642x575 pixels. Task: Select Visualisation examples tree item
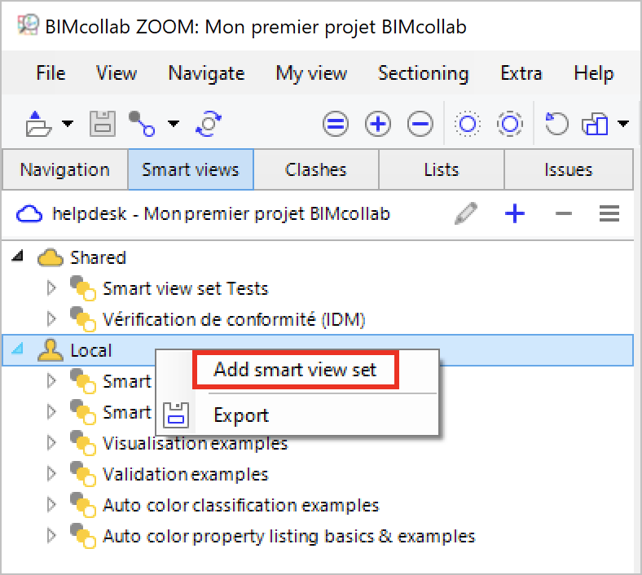coord(195,443)
